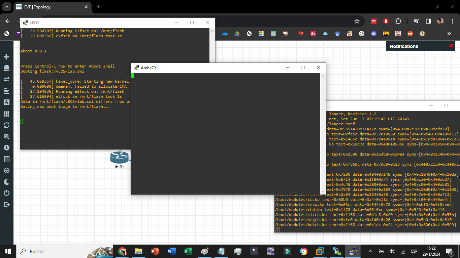Open the vEOS PuTTY system menu icon
The height and width of the screenshot is (258, 460).
tap(25, 23)
